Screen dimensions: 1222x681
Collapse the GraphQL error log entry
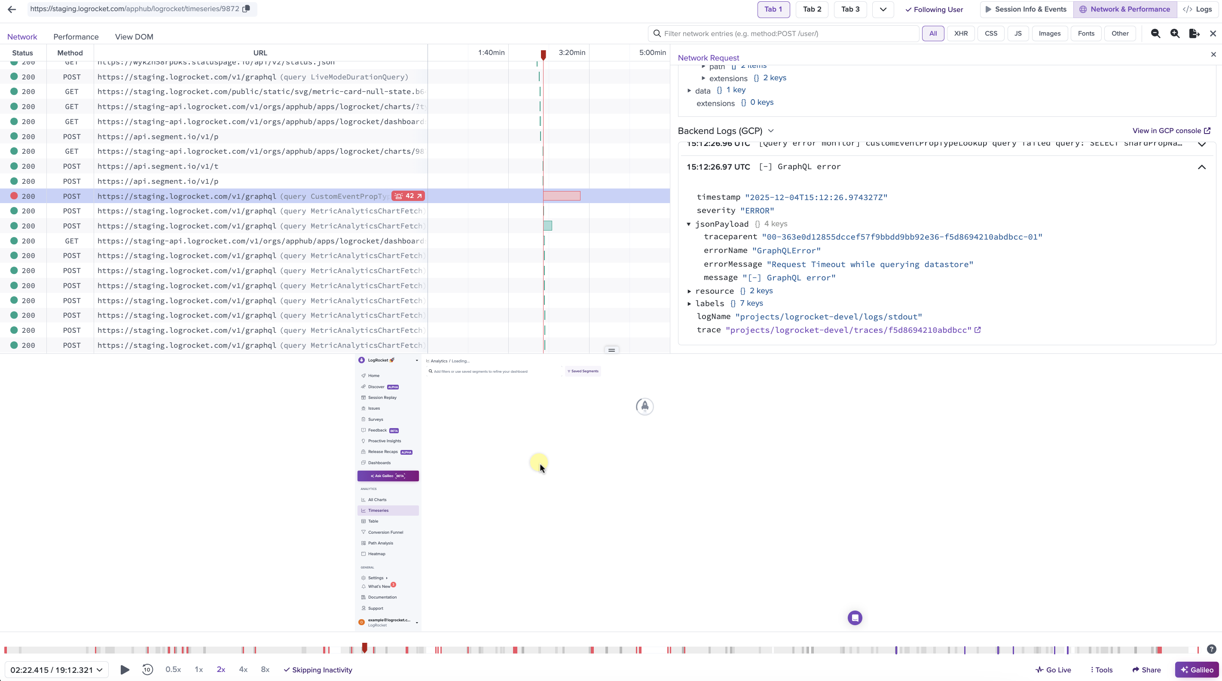(x=1202, y=167)
